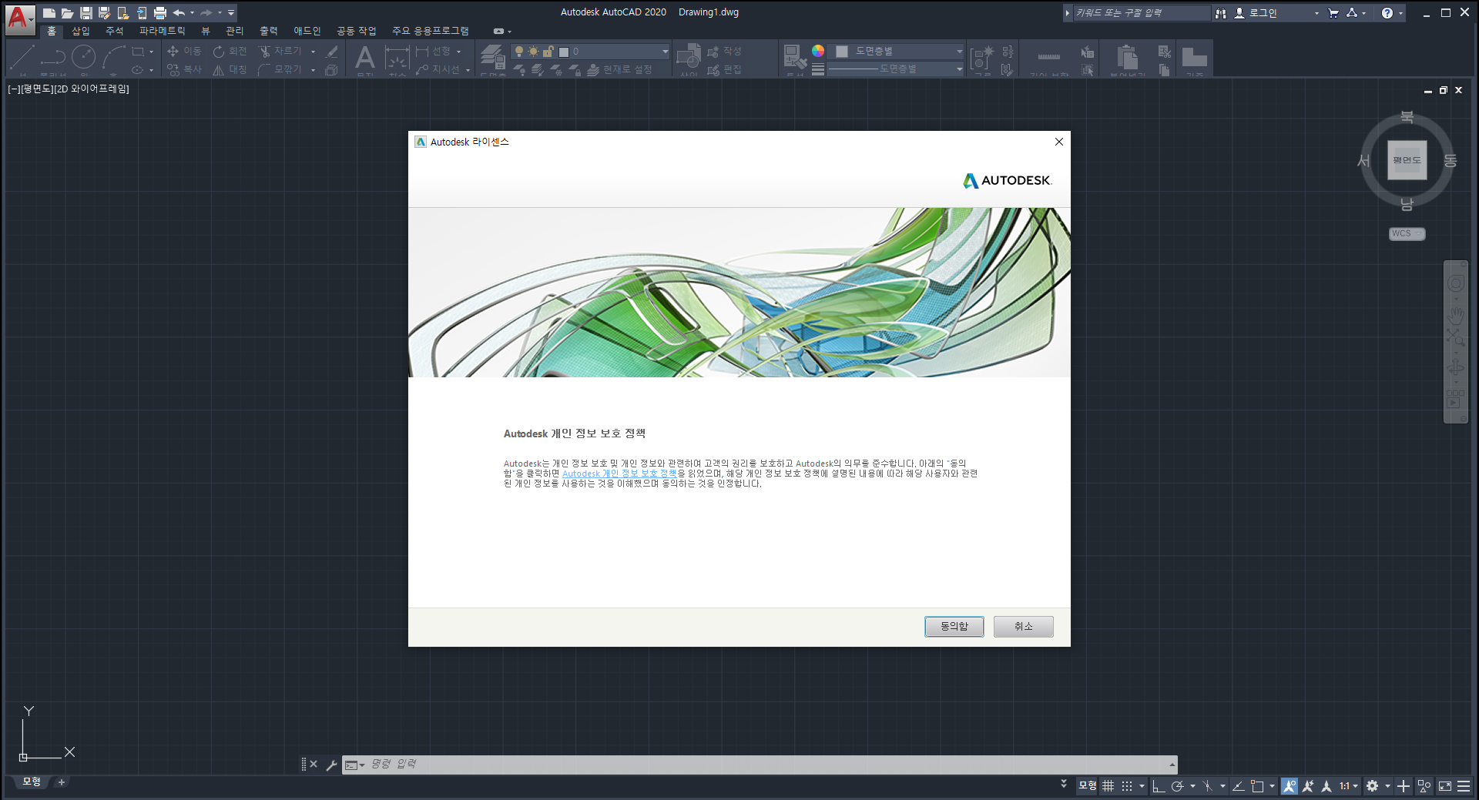Click the status bar customization hamburger icon
Screen dimensions: 1479x800
pos(1464,786)
